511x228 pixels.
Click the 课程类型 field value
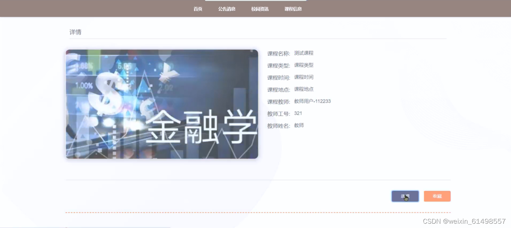[x=304, y=65]
